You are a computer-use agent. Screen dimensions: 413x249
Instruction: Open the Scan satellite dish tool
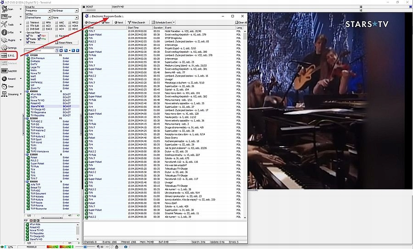coord(5,9)
